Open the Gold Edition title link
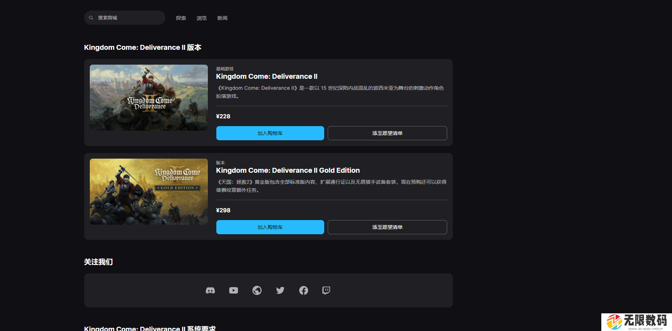The image size is (672, 331). pos(288,170)
